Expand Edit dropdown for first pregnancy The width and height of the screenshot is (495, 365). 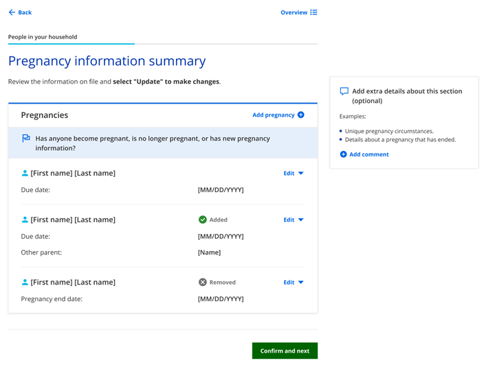(294, 174)
